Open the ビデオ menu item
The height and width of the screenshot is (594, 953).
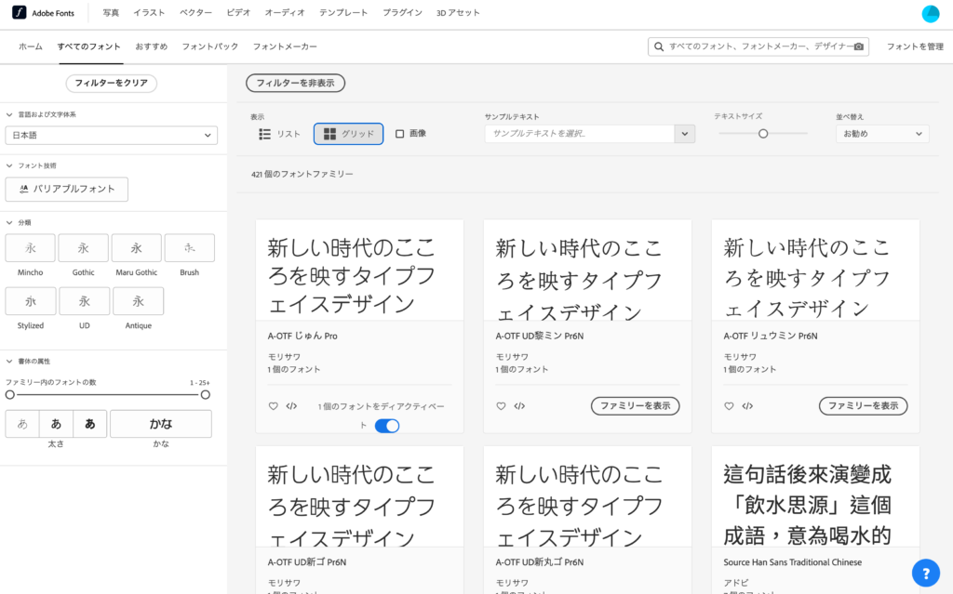click(238, 13)
